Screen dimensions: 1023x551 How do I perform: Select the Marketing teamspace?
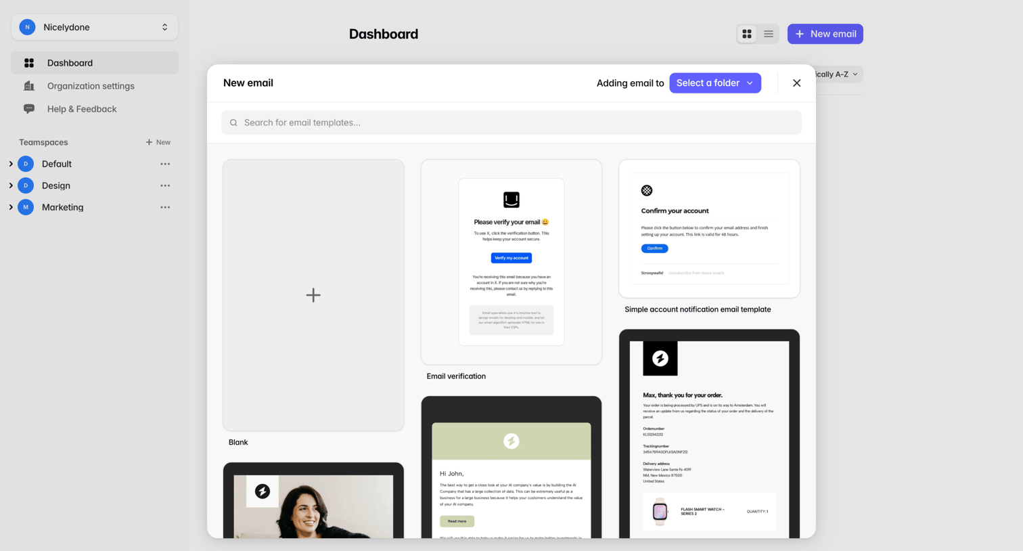click(63, 207)
